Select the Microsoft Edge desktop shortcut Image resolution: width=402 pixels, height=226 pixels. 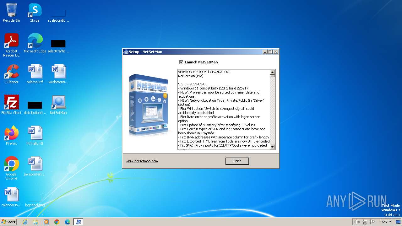click(35, 43)
